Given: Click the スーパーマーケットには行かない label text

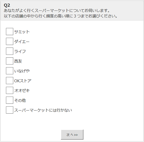Looking at the screenshot, I should coord(43,110).
